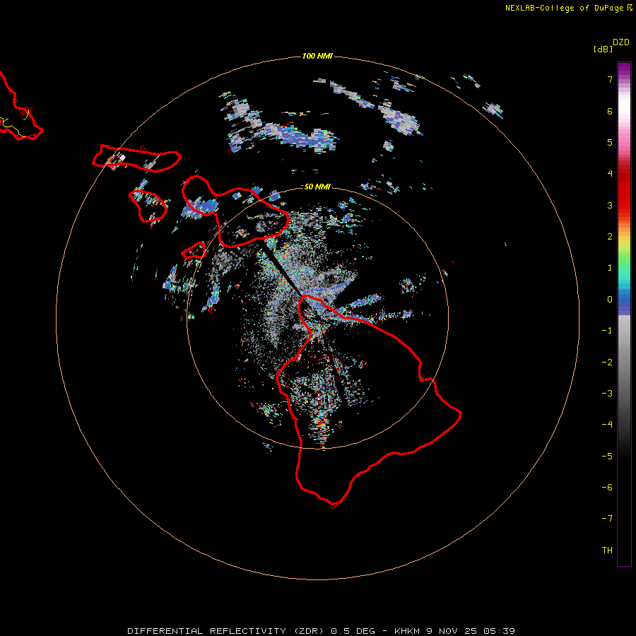Click the 5 value on color scale
Image resolution: width=636 pixels, height=636 pixels.
click(x=610, y=142)
